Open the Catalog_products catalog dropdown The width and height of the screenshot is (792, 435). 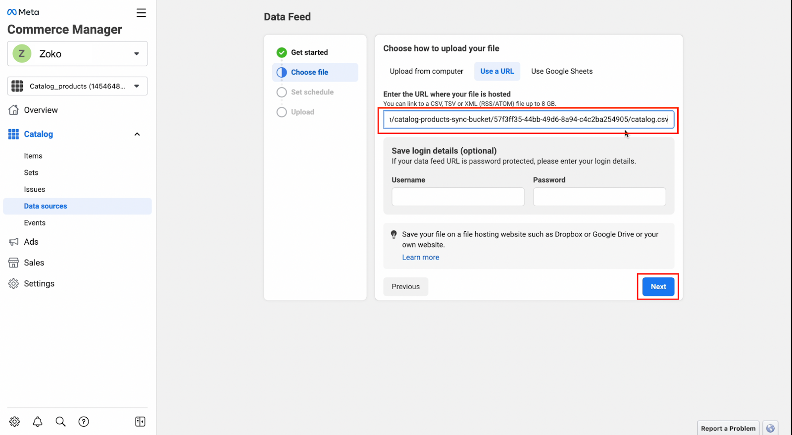click(x=77, y=86)
